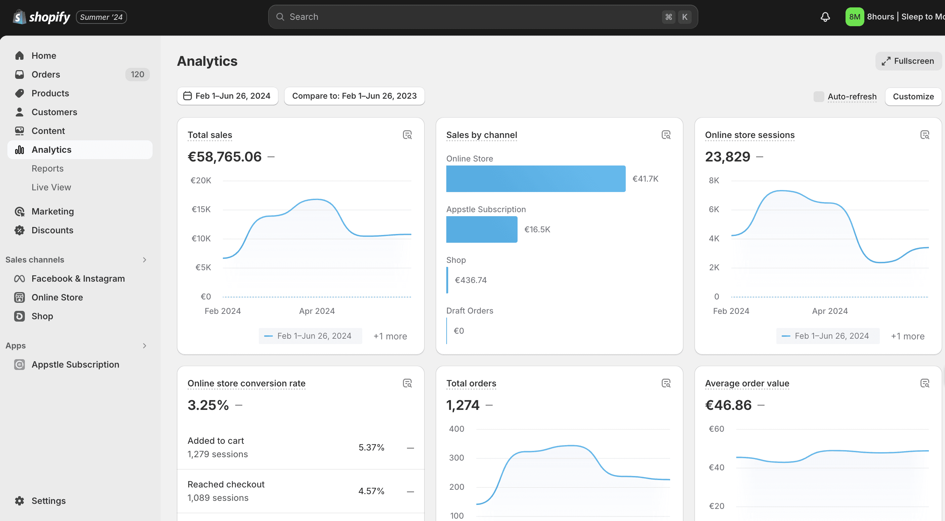Toggle Feb 1–Jun 26, 2024 legend on sessions chart
Viewport: 945px width, 521px height.
pyautogui.click(x=828, y=336)
